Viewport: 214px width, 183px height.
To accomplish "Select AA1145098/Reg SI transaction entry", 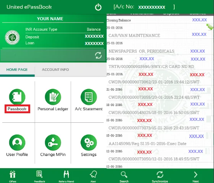I will coord(148,144).
